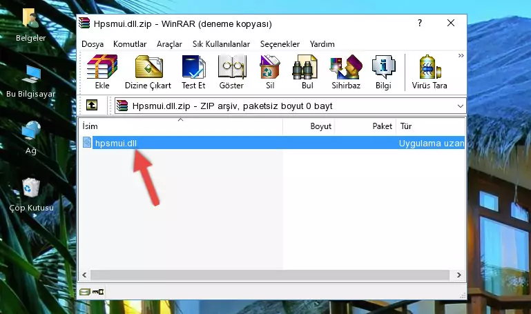Expand the toolbar overflow chevron

point(461,55)
